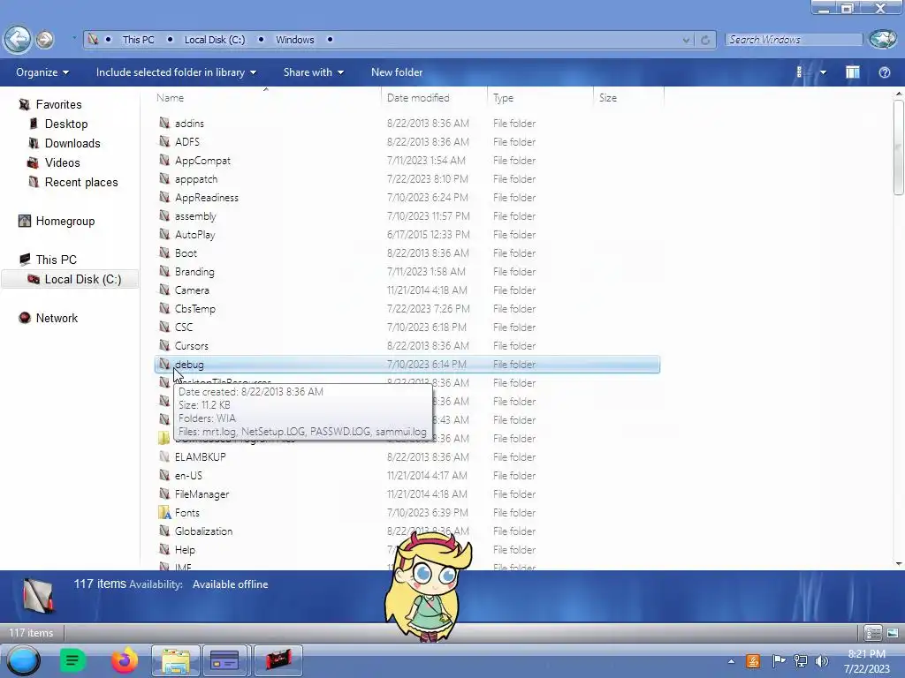The height and width of the screenshot is (678, 905).
Task: Click the Help question mark icon
Action: tap(884, 72)
